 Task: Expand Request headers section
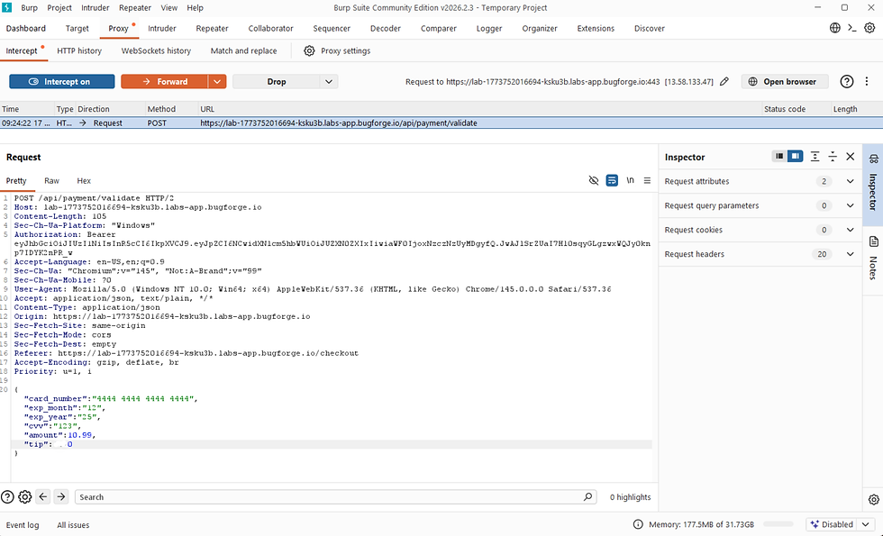(x=760, y=254)
